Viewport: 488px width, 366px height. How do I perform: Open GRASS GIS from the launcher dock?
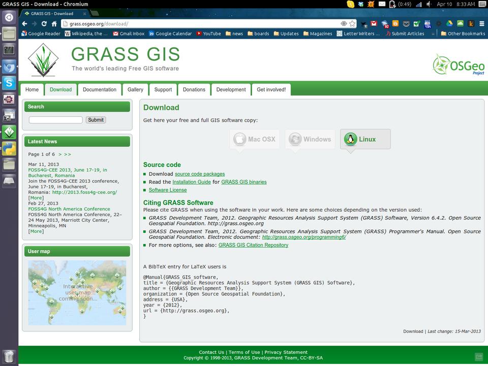[9, 132]
